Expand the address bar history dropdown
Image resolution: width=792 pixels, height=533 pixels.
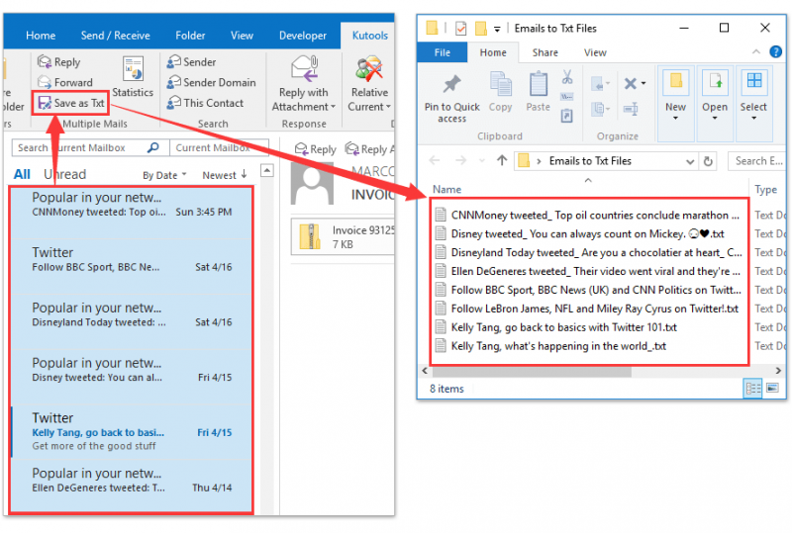tap(690, 161)
